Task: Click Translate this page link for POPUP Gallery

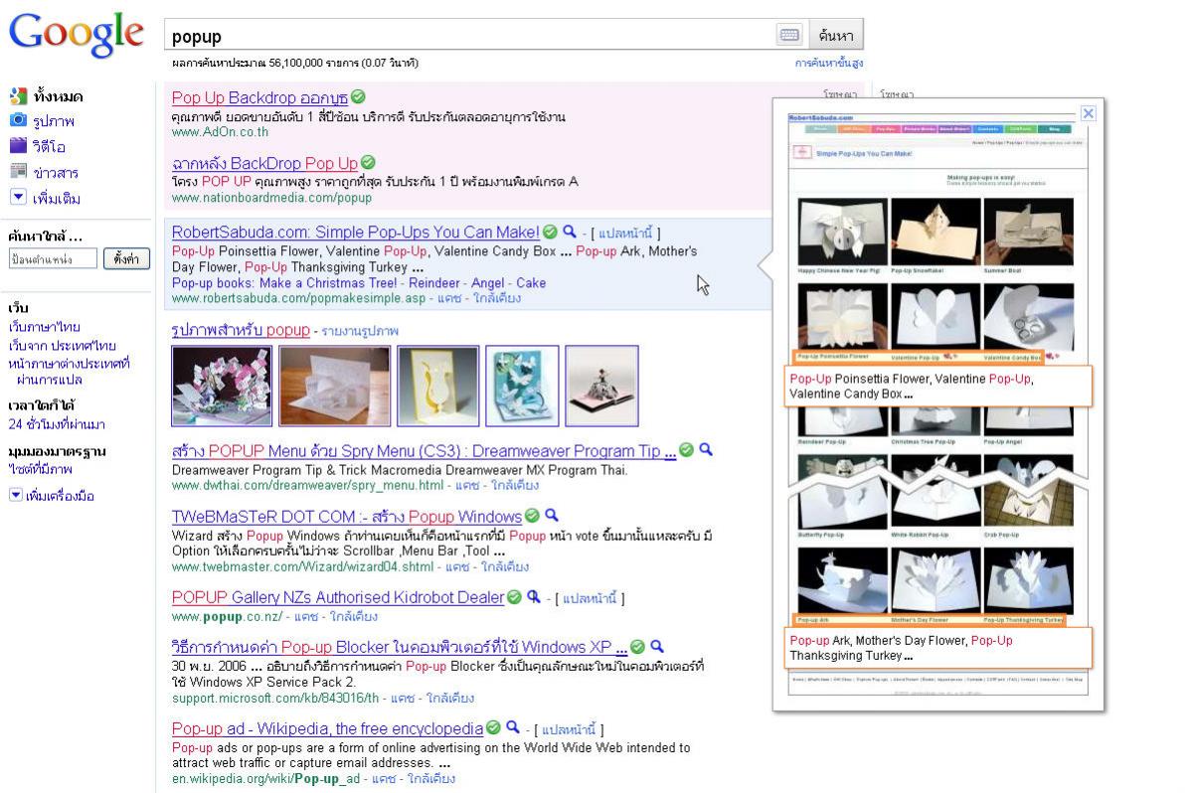Action: (x=590, y=599)
